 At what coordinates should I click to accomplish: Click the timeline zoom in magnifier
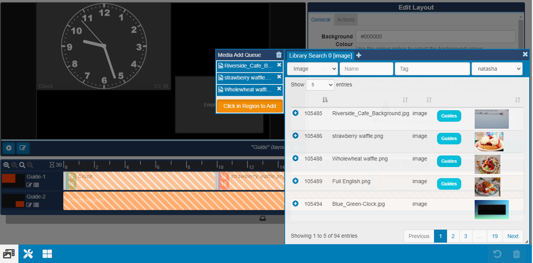click(x=7, y=165)
